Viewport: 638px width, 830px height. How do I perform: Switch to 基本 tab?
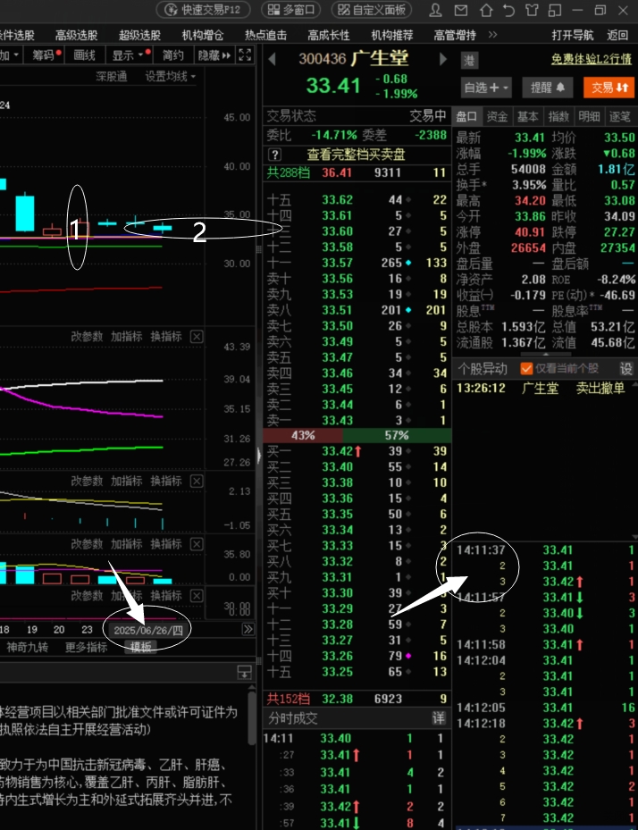[x=527, y=116]
